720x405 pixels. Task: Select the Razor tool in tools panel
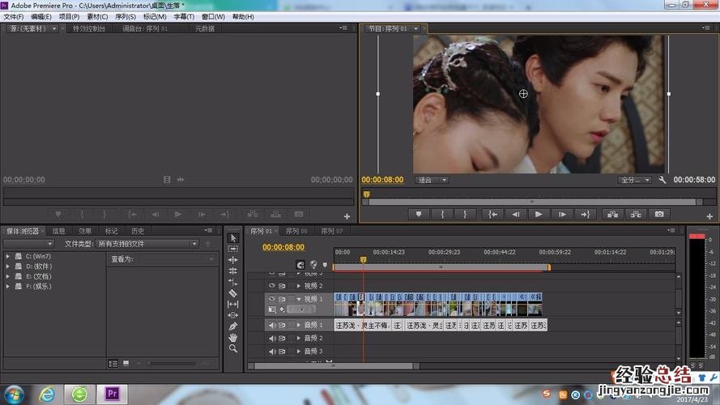click(233, 293)
